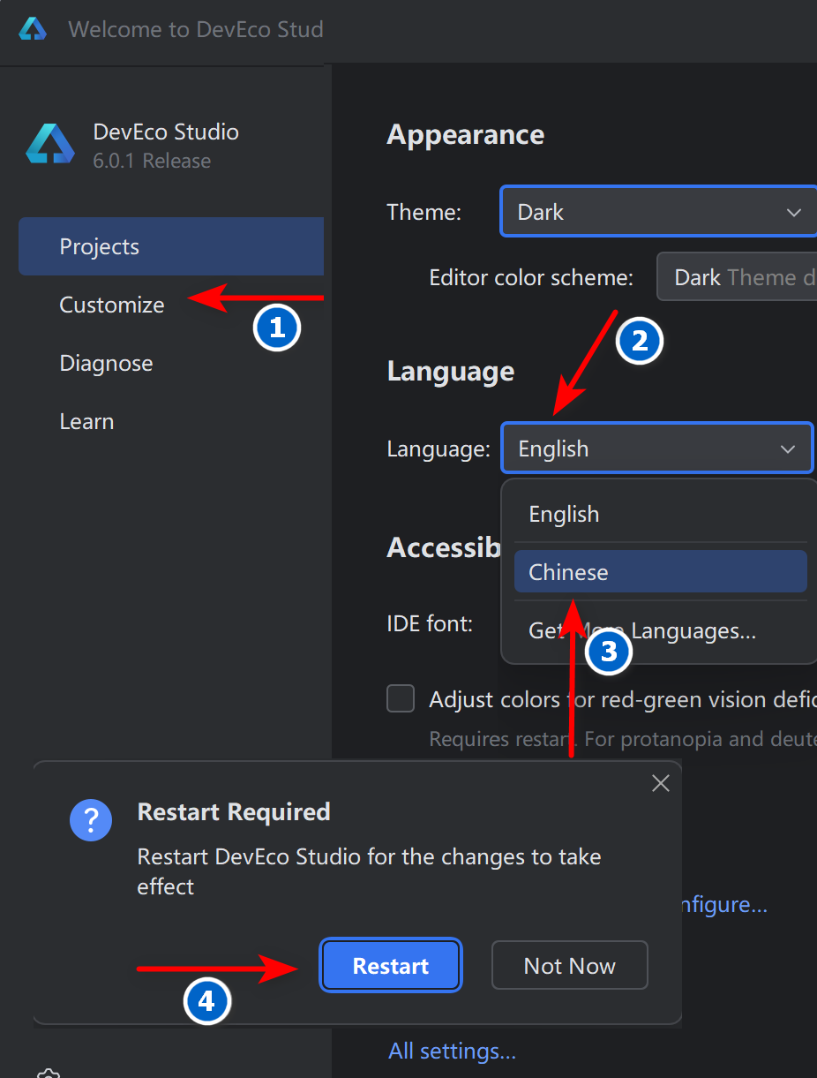The width and height of the screenshot is (817, 1078).
Task: Open the Theme dropdown showing Dark
Action: pos(658,212)
